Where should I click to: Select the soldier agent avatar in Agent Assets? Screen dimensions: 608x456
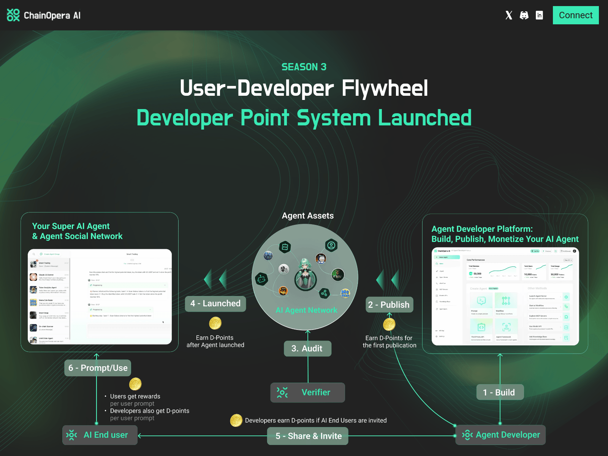click(338, 274)
